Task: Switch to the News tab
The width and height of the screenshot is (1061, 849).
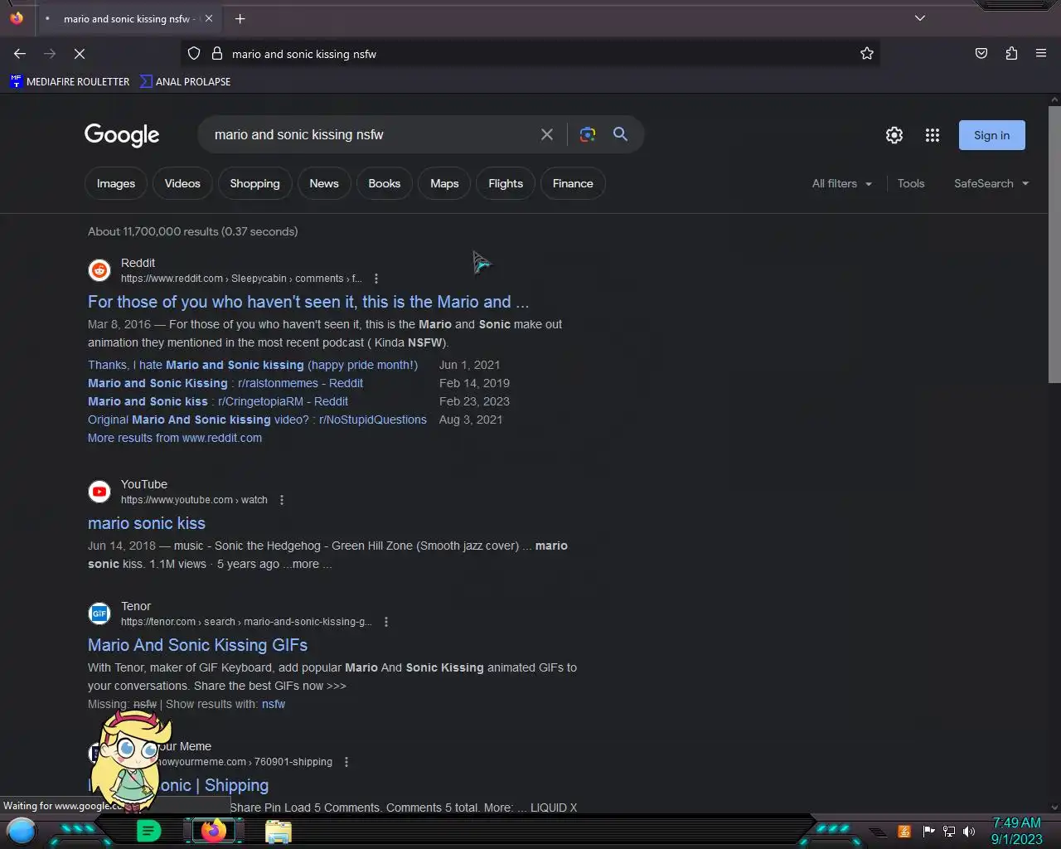Action: click(x=324, y=183)
